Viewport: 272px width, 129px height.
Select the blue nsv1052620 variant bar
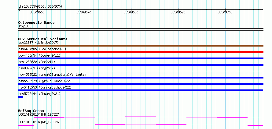[x=141, y=65]
